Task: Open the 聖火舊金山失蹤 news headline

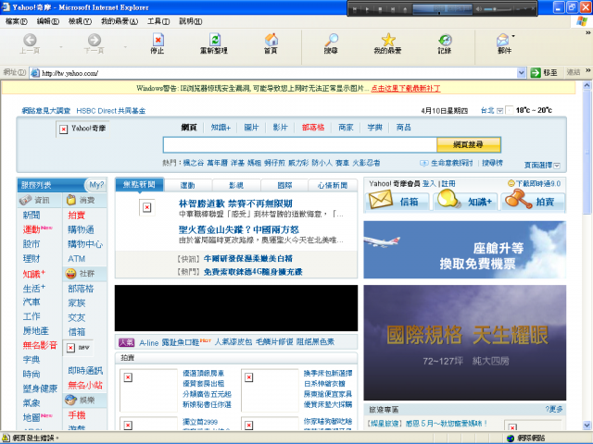Action: point(239,229)
